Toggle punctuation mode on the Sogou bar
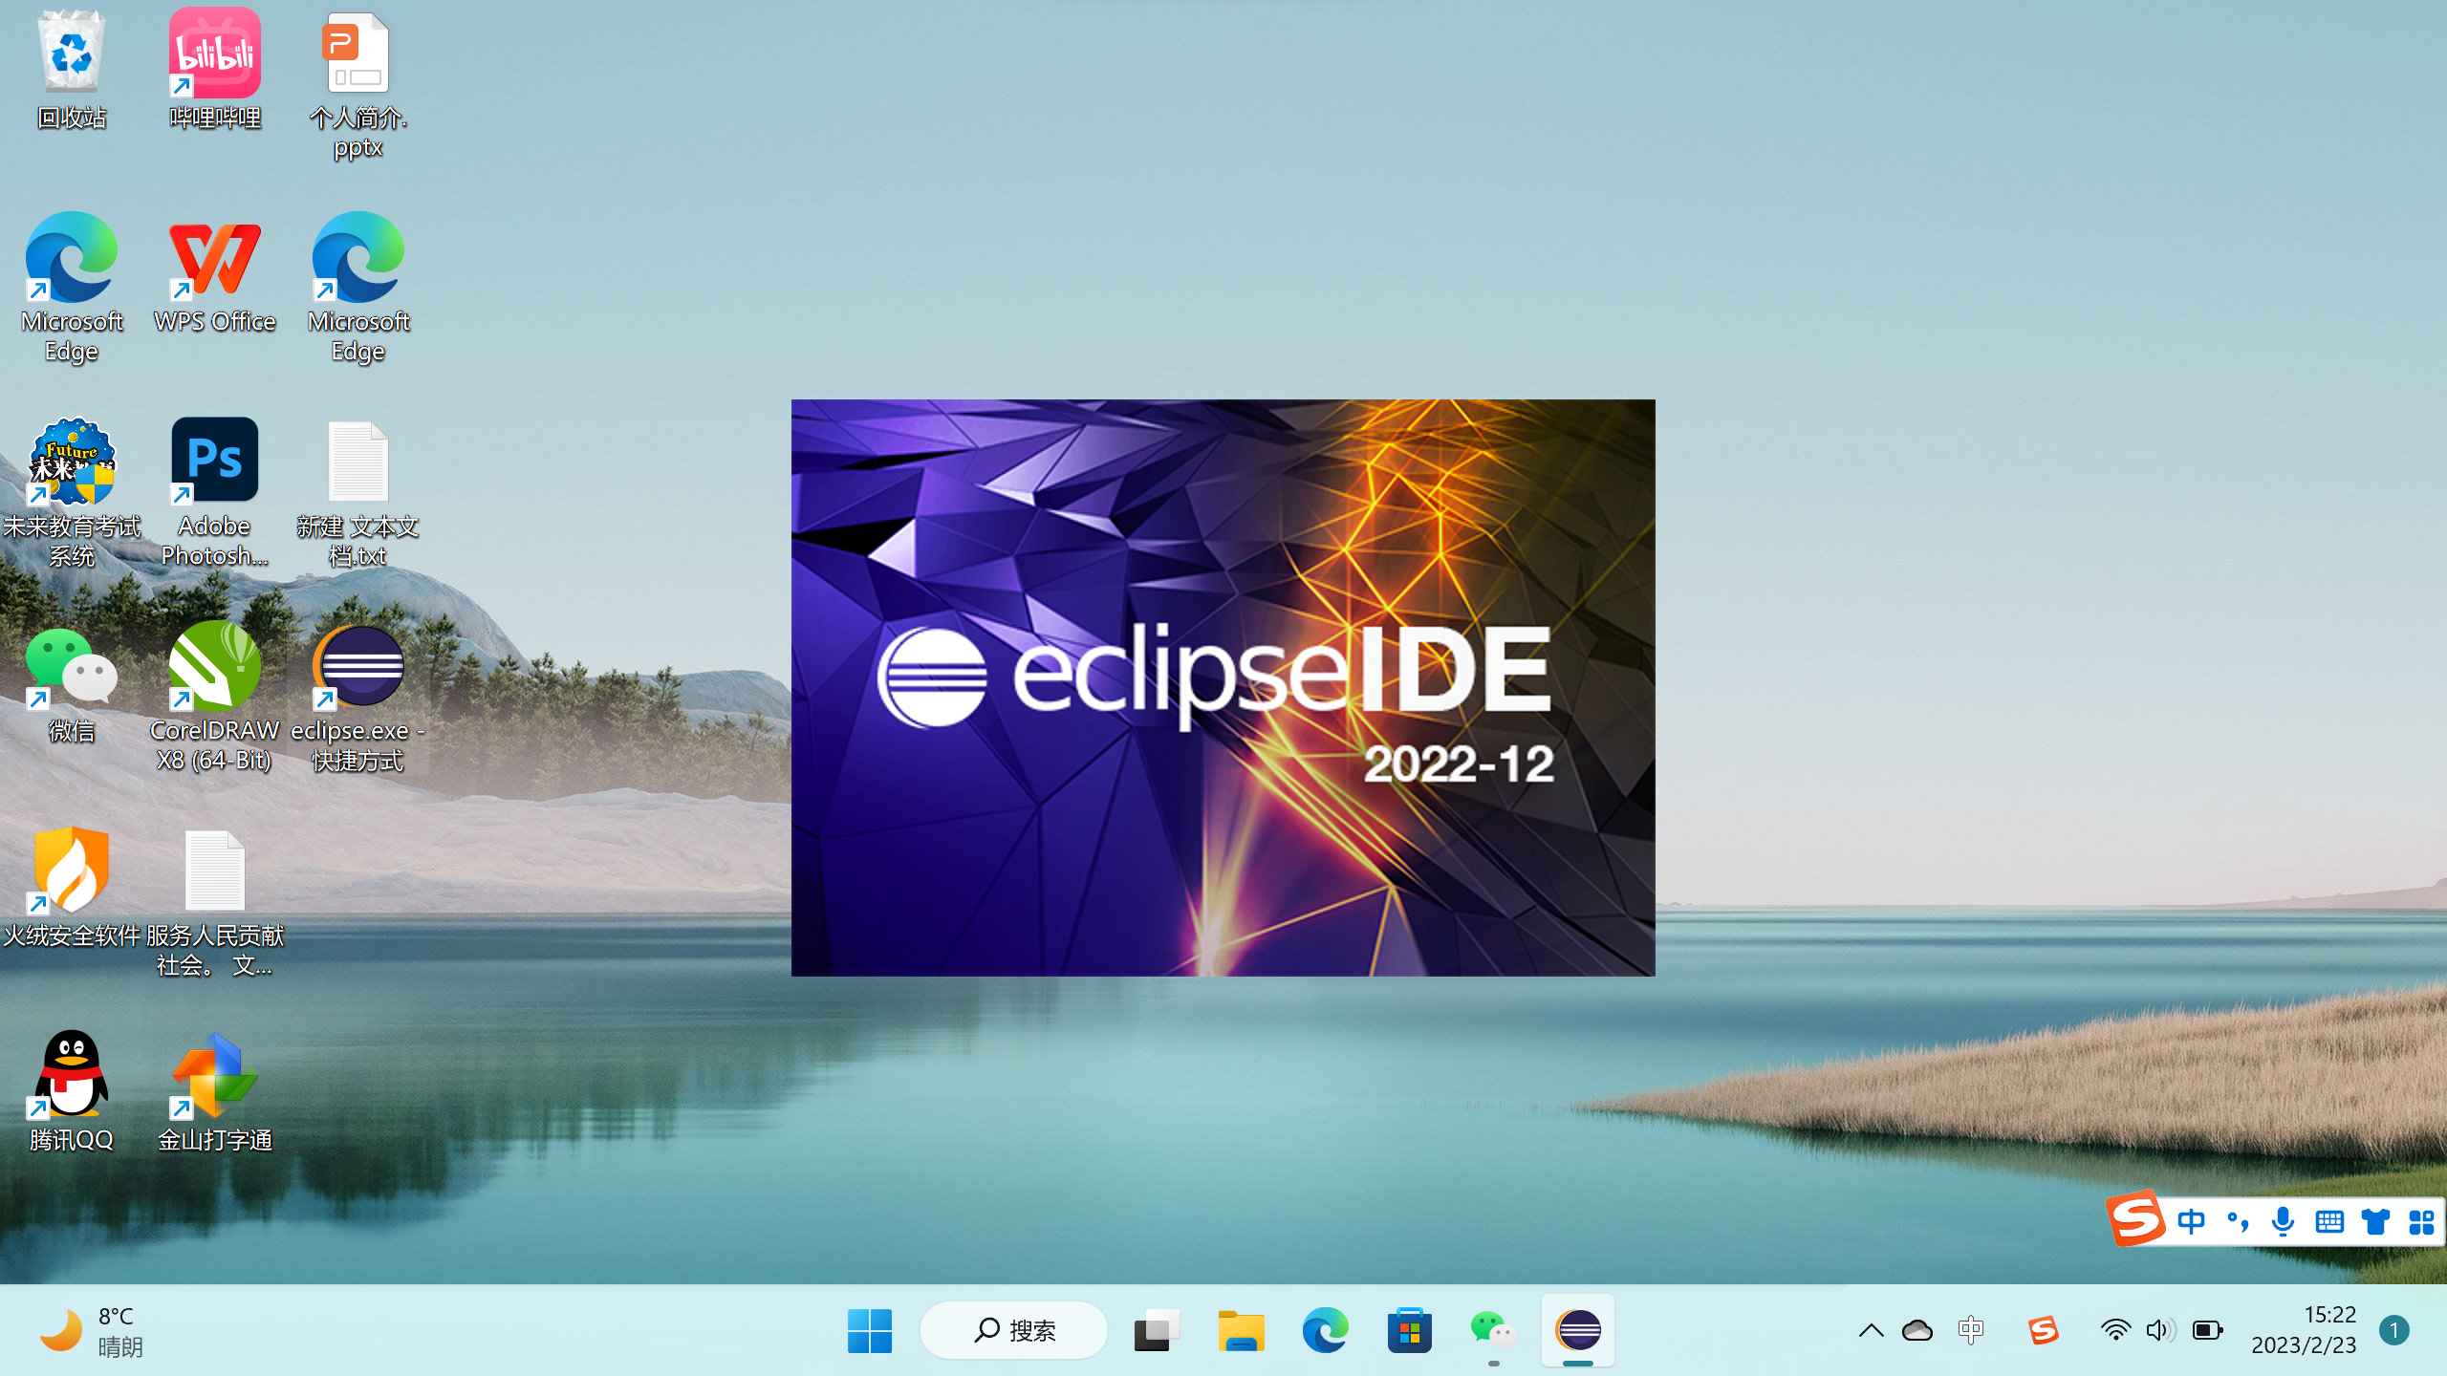 pos(2238,1221)
